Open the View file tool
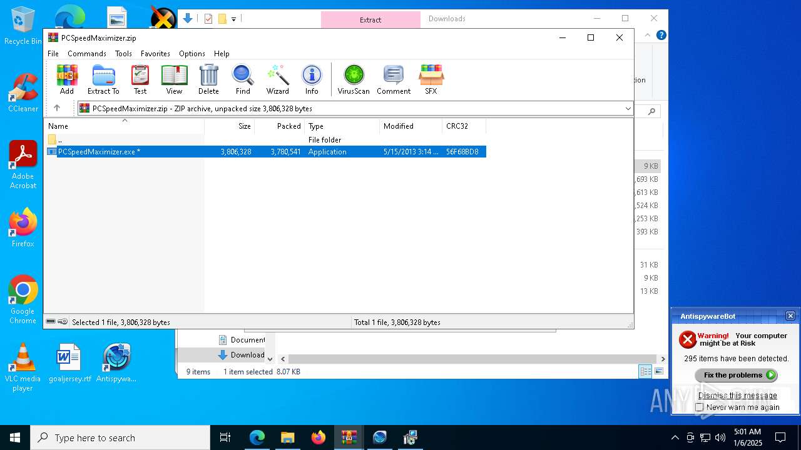 point(174,79)
